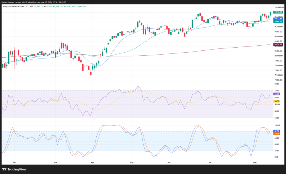Click the '7,800.00' price axis label
Screen dimensions: 286x174
pos(278,61)
